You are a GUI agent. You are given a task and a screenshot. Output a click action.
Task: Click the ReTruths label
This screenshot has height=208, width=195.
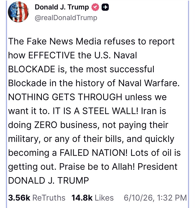49,198
